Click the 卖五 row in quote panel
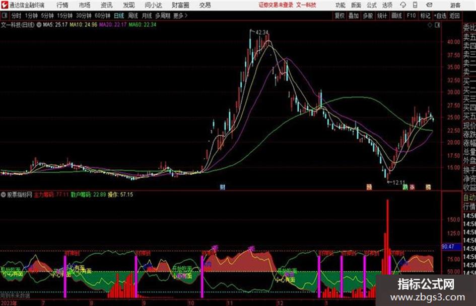476x306 pixels. pos(469,37)
